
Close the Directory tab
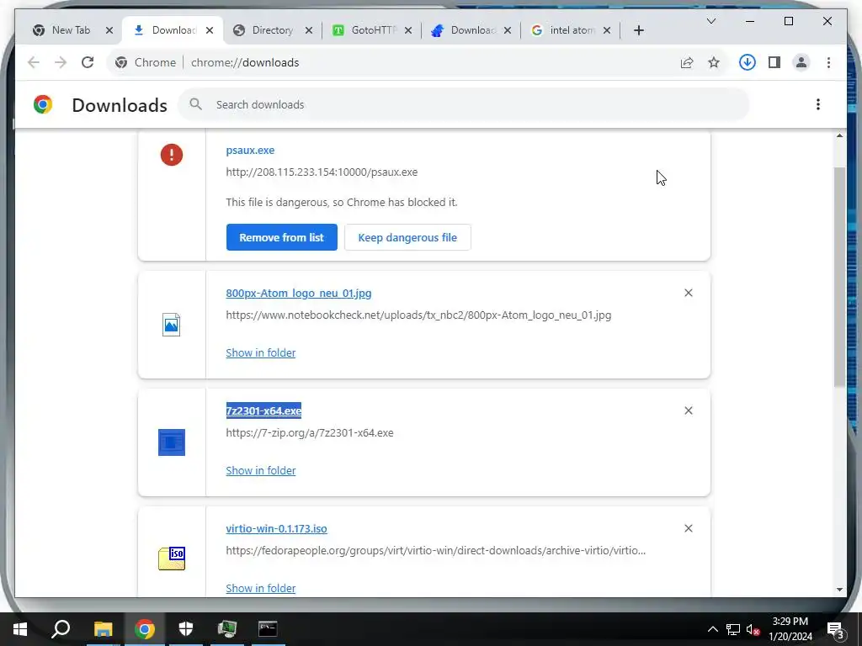click(309, 30)
